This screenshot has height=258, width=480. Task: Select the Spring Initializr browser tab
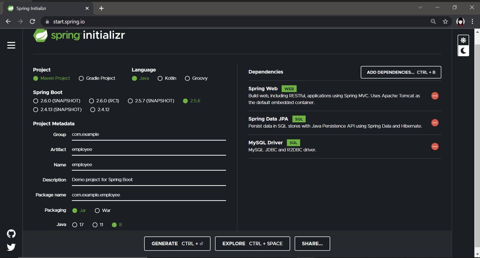(48, 8)
